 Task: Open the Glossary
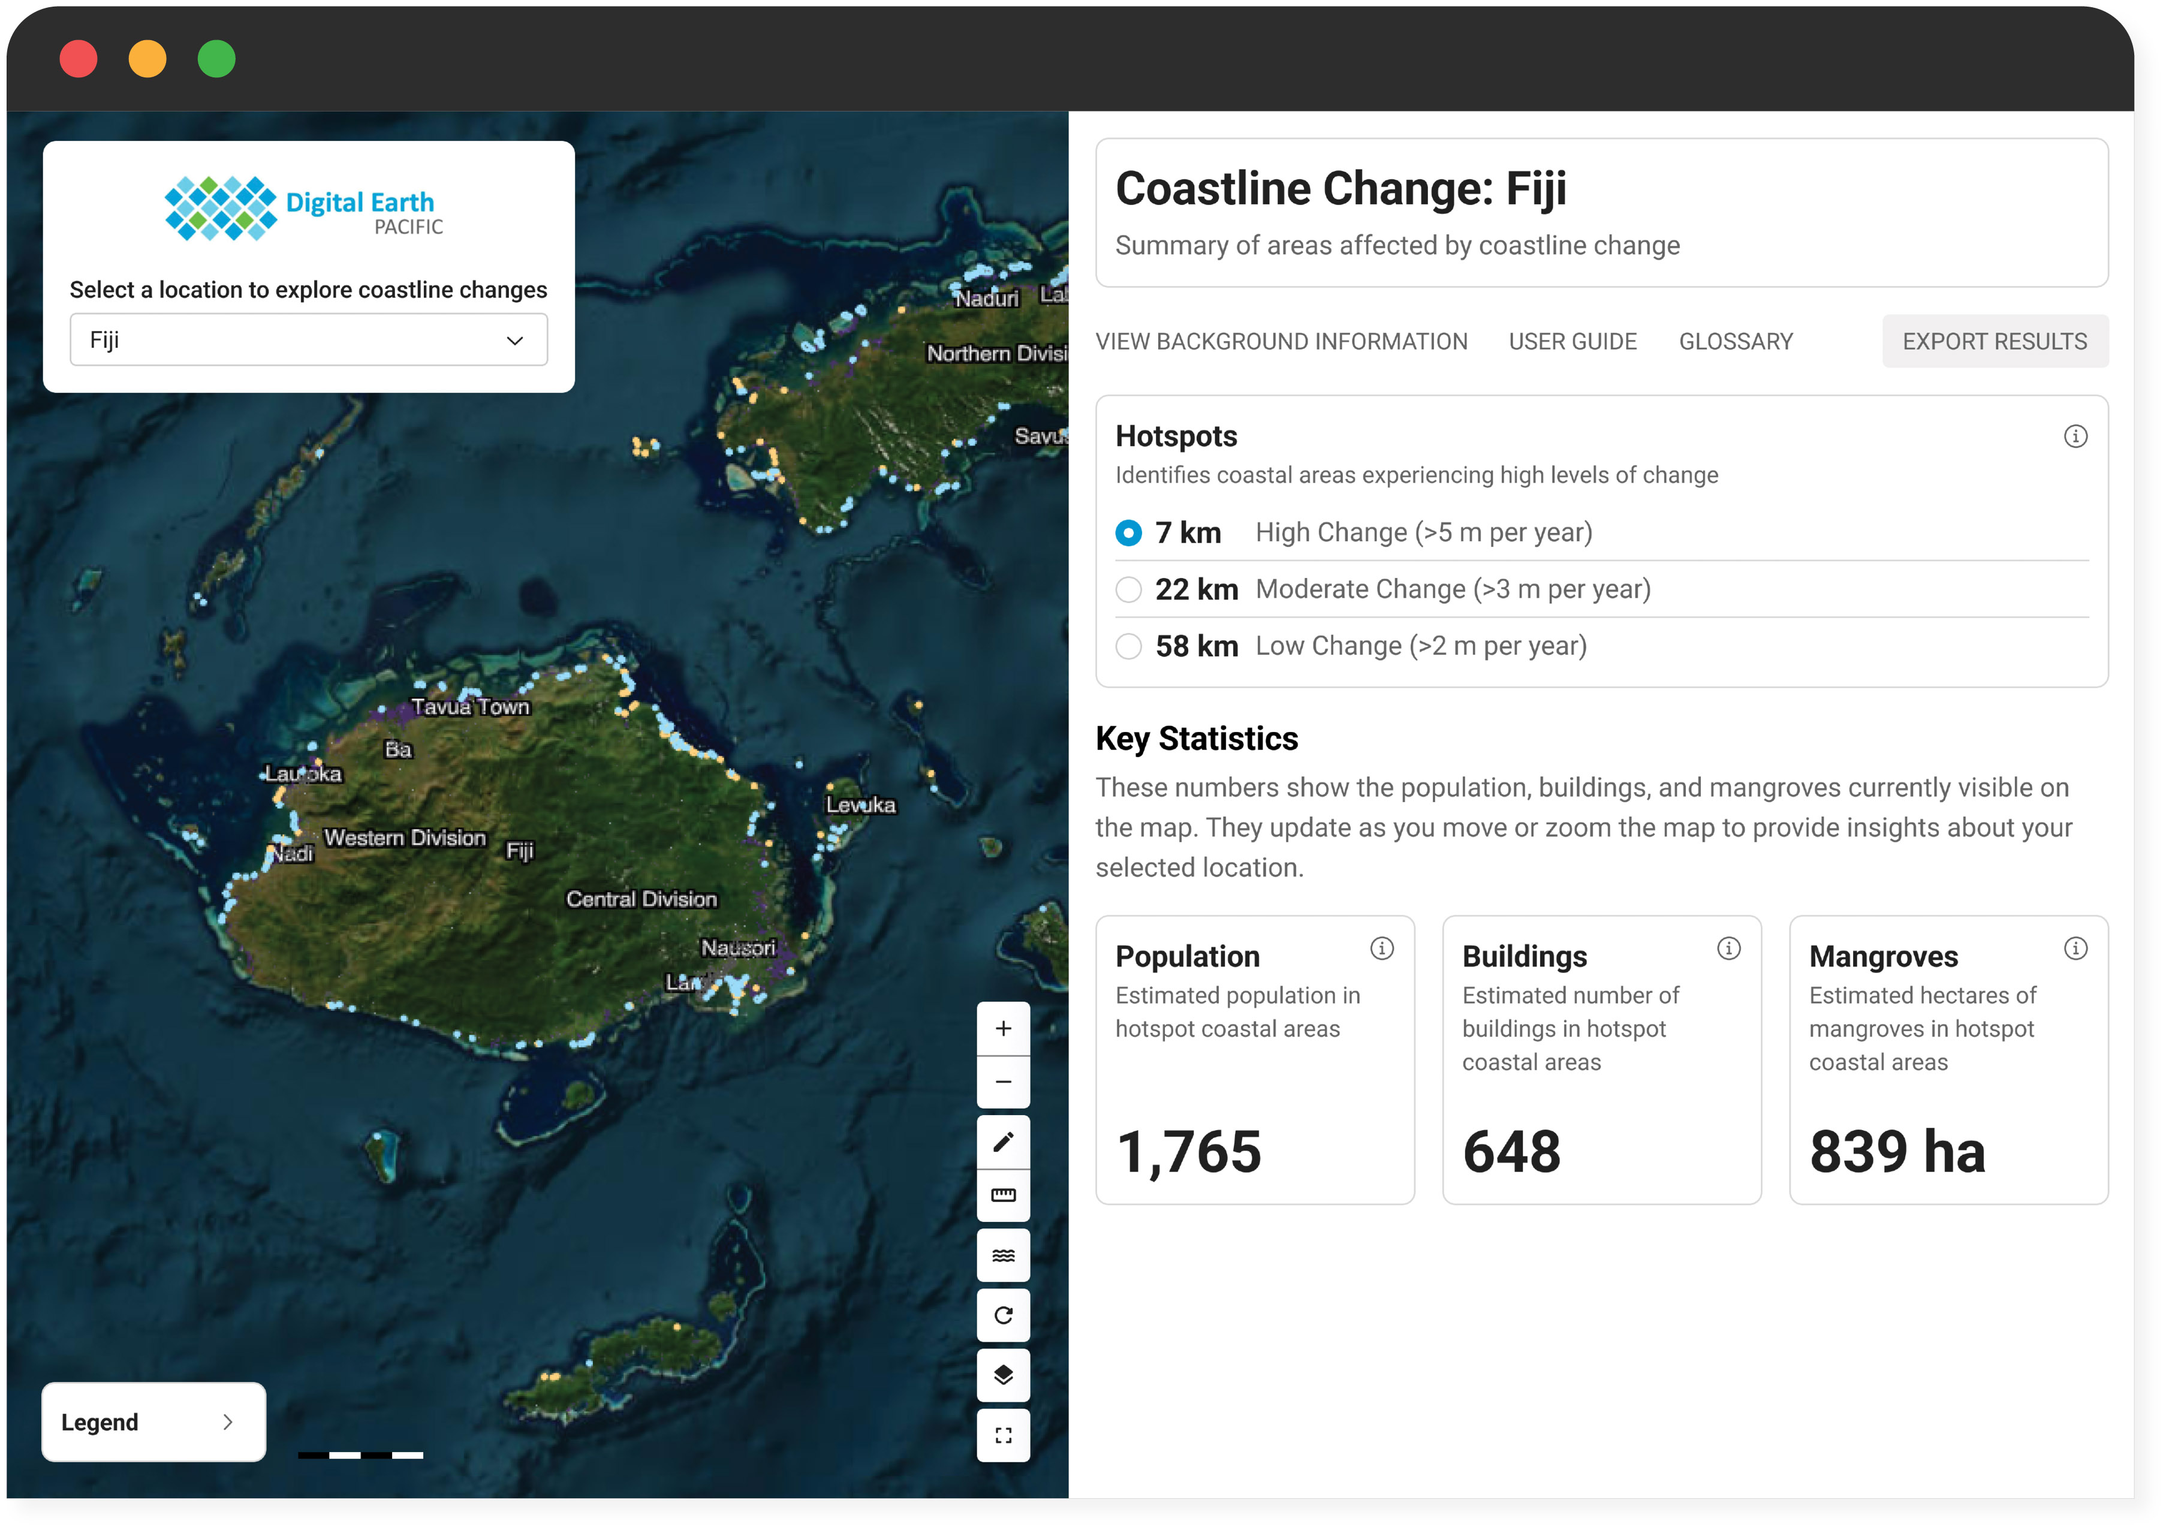click(x=1736, y=342)
